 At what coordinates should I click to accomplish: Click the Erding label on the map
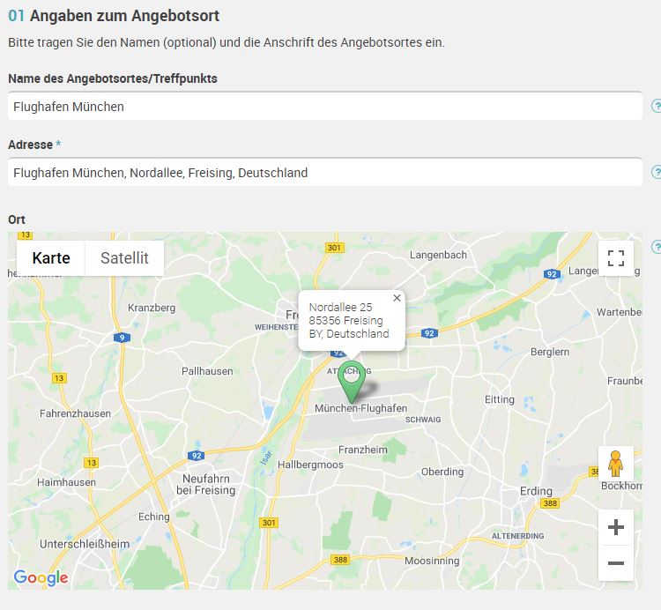click(536, 491)
